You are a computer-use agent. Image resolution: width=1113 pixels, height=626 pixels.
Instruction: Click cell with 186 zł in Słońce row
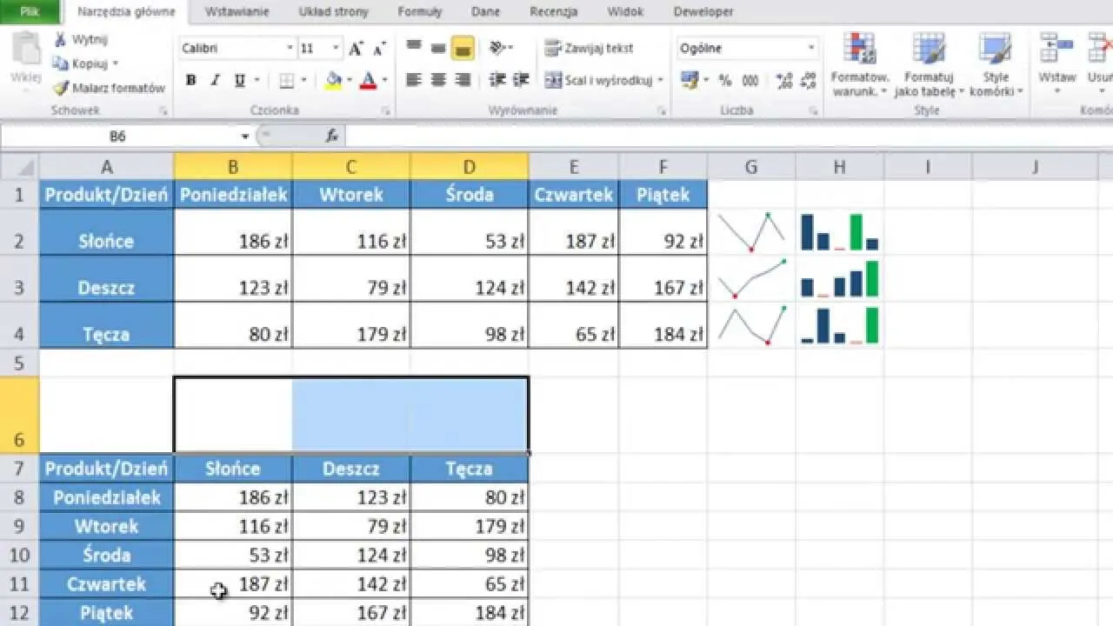click(x=233, y=232)
